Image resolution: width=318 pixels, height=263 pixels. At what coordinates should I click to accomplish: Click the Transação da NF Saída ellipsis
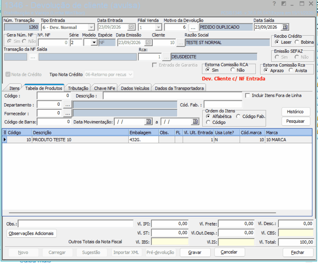[x=33, y=57]
